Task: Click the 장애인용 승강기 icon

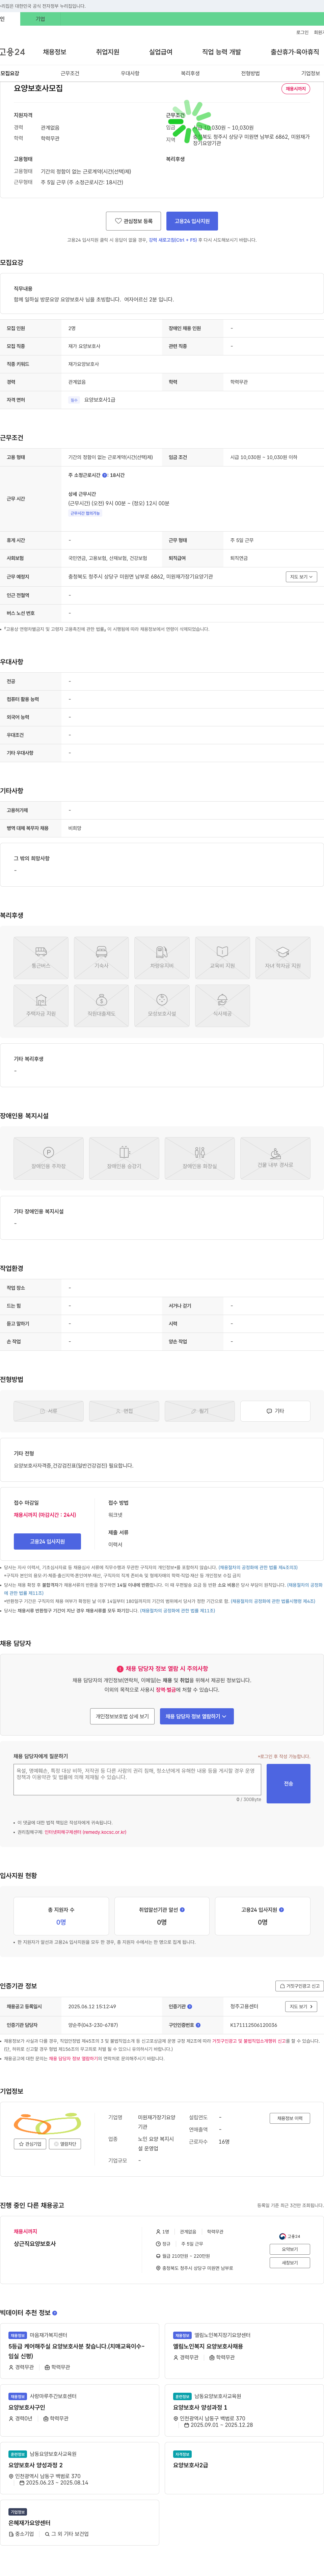Action: tap(124, 1158)
